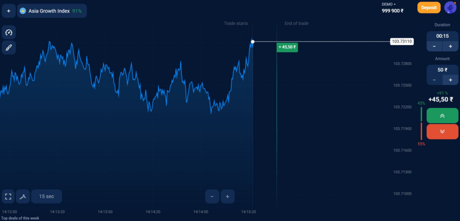
Task: Select the drawing brush tool
Action: [9, 48]
